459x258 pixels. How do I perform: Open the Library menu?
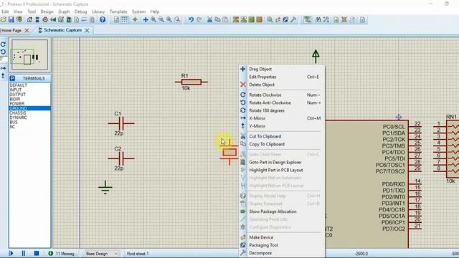pos(98,11)
